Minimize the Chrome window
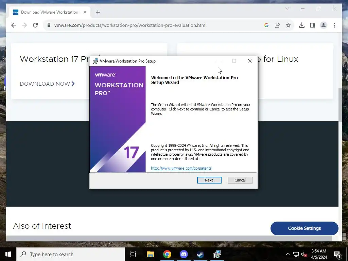348x261 pixels. [303, 8]
